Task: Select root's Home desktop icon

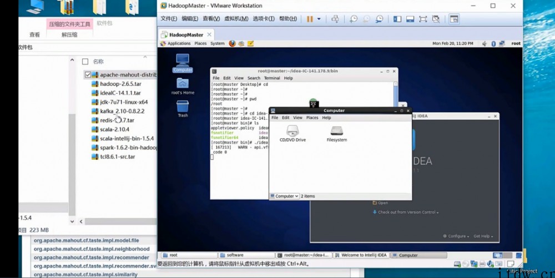Action: 183,87
